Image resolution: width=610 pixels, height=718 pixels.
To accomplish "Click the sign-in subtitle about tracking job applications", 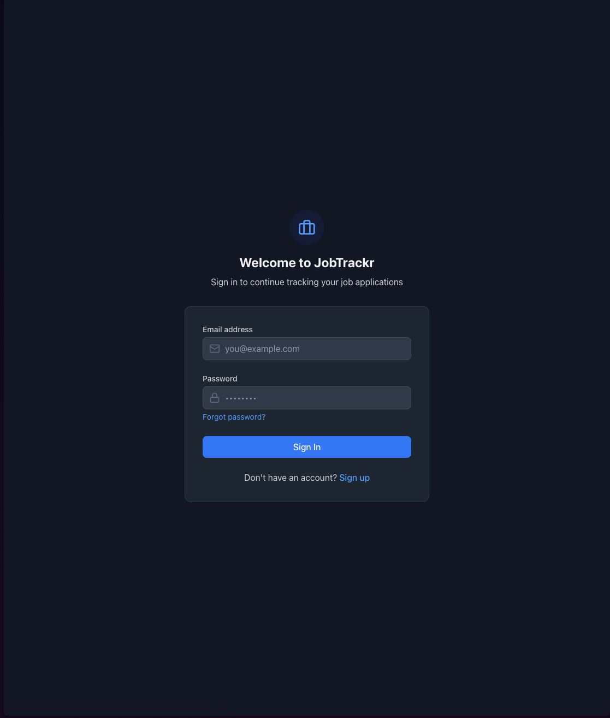I will pyautogui.click(x=307, y=282).
